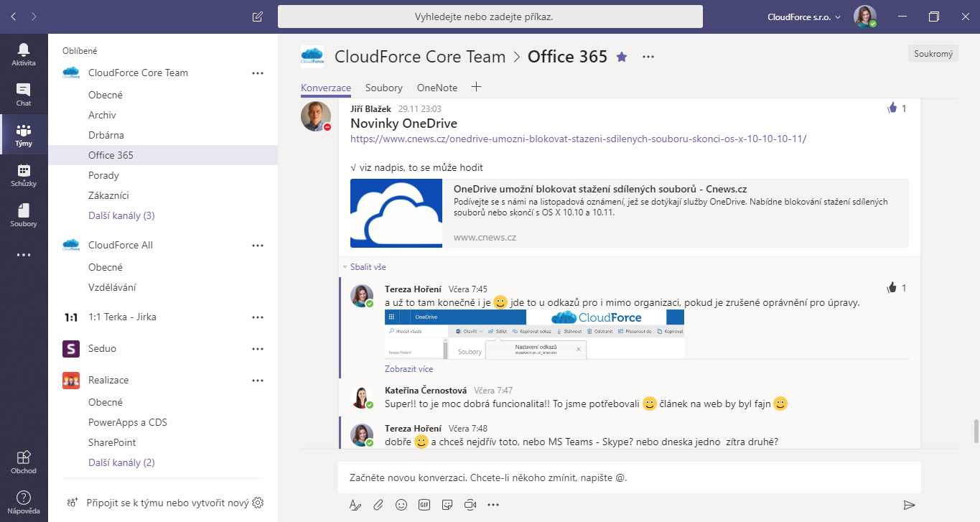980x522 pixels.
Task: Select the Archiv channel
Action: pyautogui.click(x=102, y=115)
